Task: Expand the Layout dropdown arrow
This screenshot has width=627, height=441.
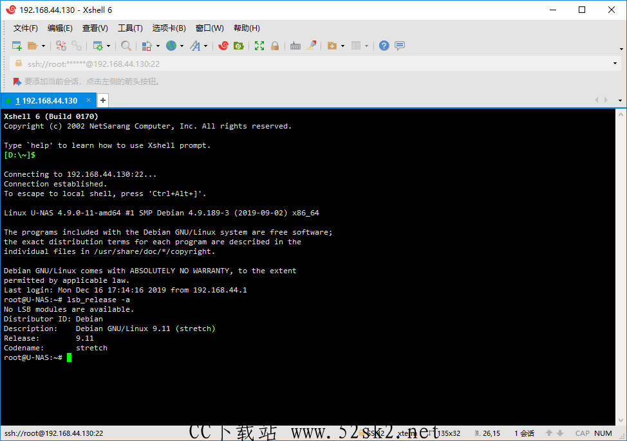Action: [366, 46]
